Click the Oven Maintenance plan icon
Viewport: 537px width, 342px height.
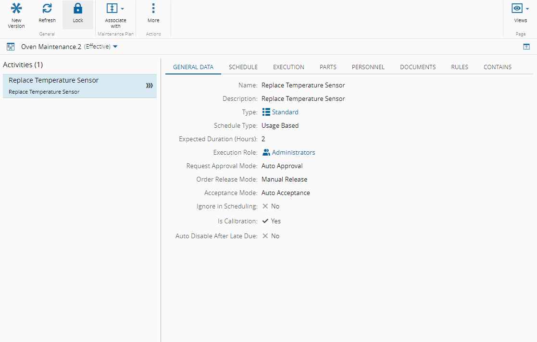(11, 47)
